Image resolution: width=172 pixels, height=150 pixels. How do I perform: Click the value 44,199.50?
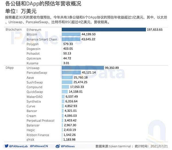[89, 34]
